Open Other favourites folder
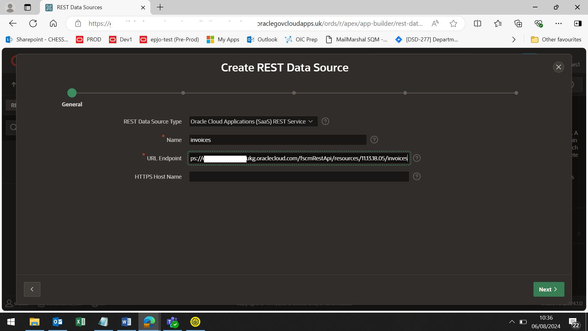588x331 pixels. pos(556,40)
